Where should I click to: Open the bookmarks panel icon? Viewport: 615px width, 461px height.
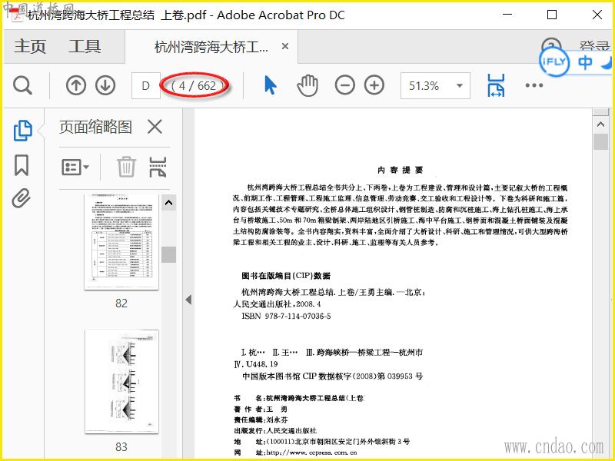[x=22, y=164]
